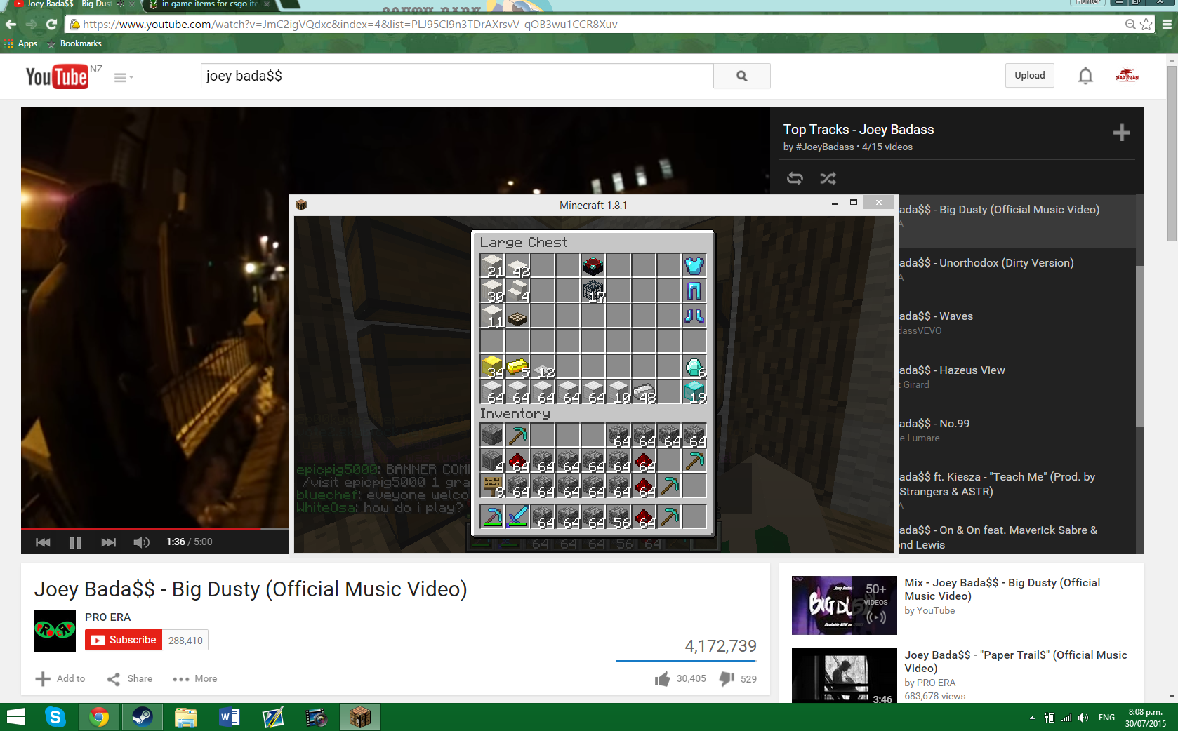
Task: Open Paper Trail$ video thumbnail
Action: 845,676
